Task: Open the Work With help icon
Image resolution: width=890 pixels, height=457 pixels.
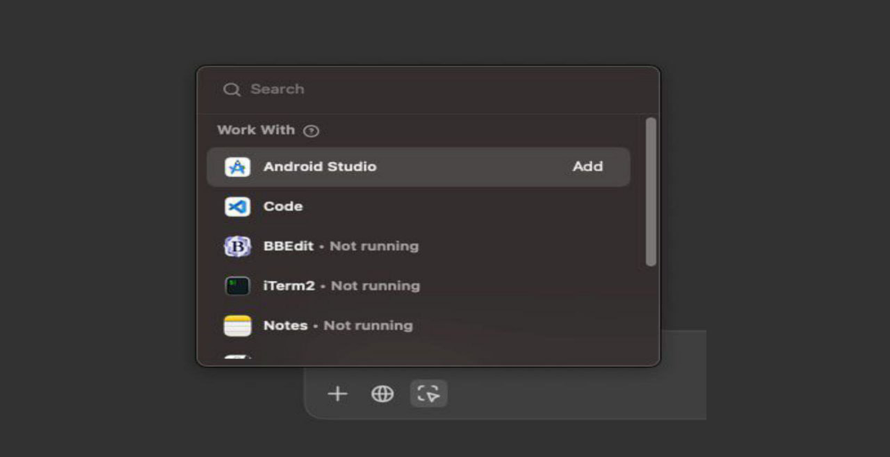Action: click(x=311, y=131)
